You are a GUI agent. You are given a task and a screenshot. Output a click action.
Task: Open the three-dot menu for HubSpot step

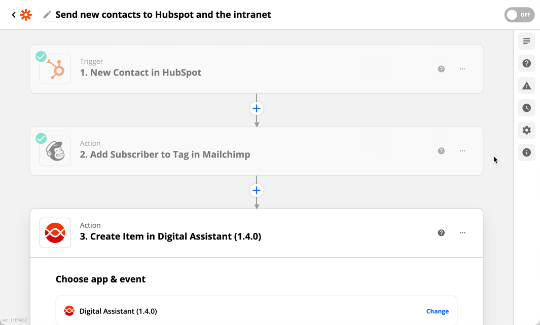point(462,69)
